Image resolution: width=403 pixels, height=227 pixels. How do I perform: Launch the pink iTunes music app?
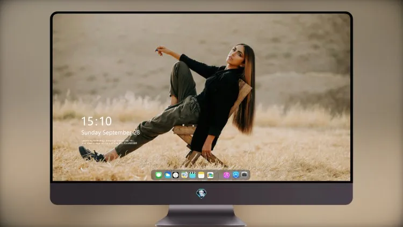pyautogui.click(x=226, y=175)
